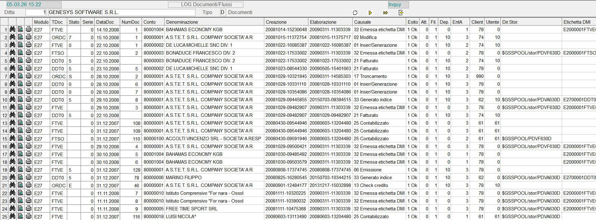Select row 7 by its row number
The image size is (596, 220).
(5, 76)
